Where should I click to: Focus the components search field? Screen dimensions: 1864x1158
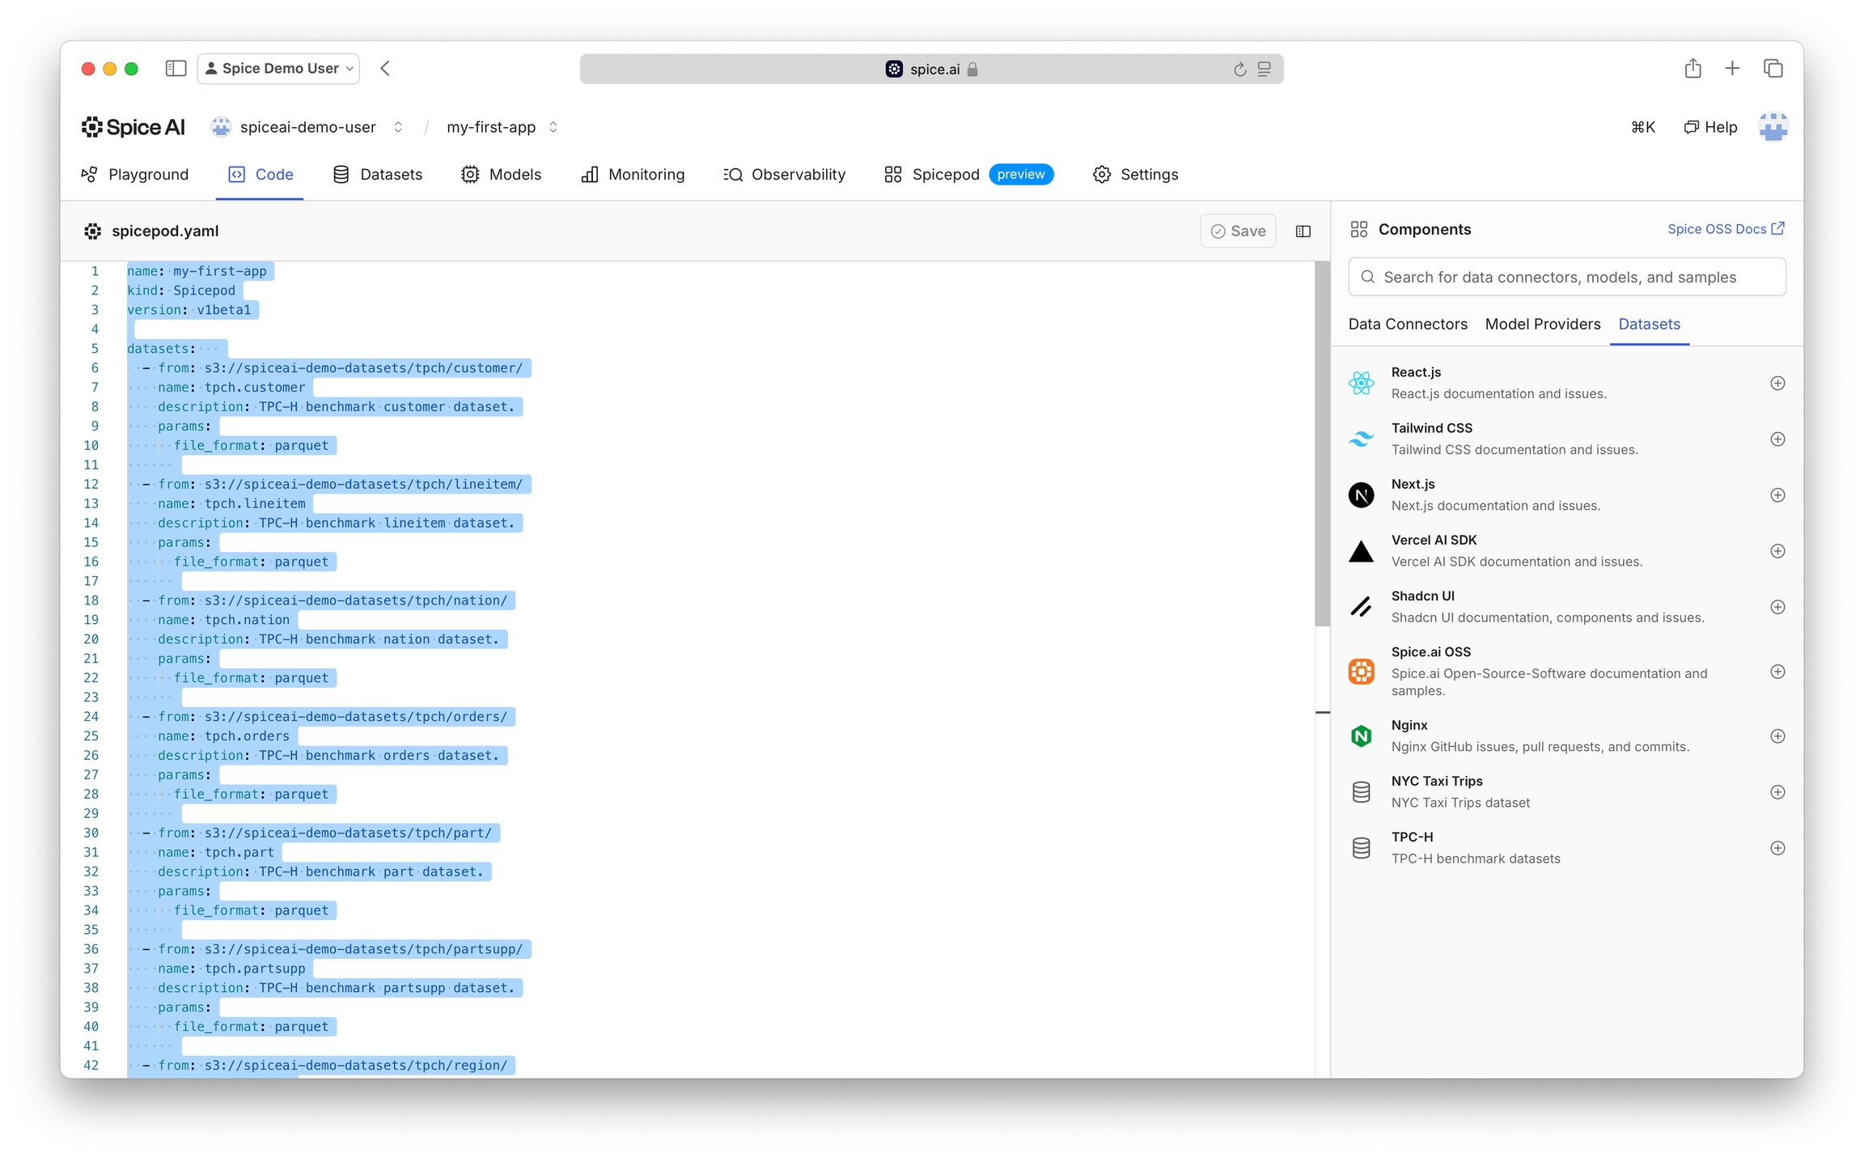click(1566, 277)
